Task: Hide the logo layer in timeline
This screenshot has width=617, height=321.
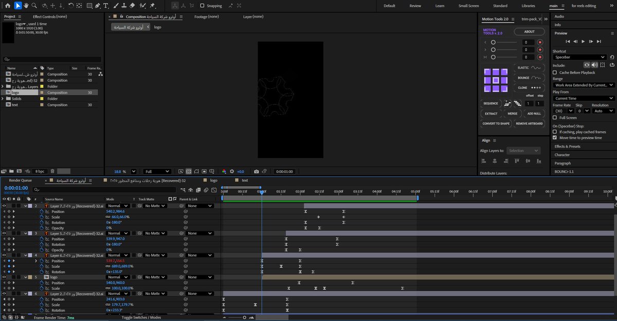Action: pos(4,277)
